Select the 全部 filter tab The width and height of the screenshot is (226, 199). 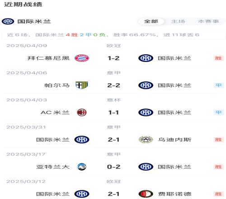point(151,21)
